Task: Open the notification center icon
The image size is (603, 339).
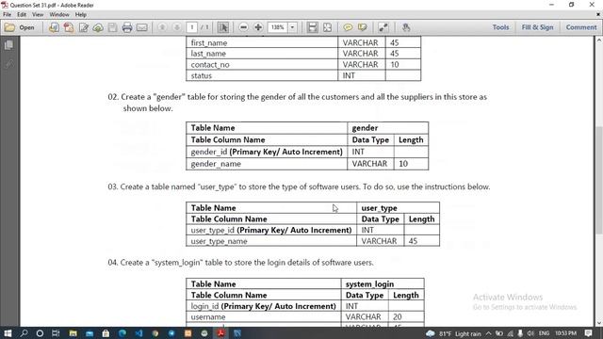Action: click(588, 333)
